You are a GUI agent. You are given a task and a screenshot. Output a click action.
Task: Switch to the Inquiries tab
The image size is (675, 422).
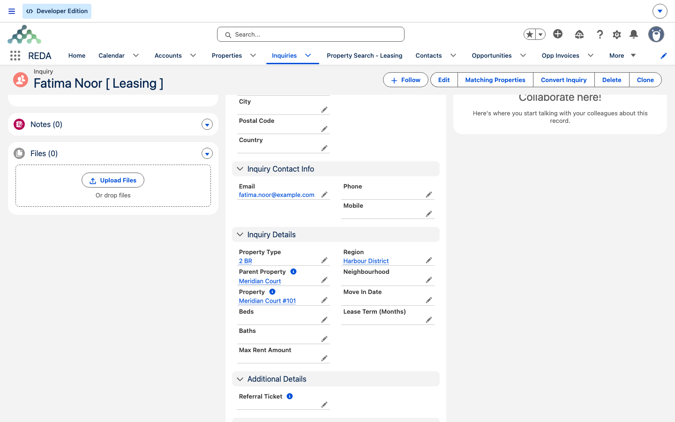pos(284,55)
